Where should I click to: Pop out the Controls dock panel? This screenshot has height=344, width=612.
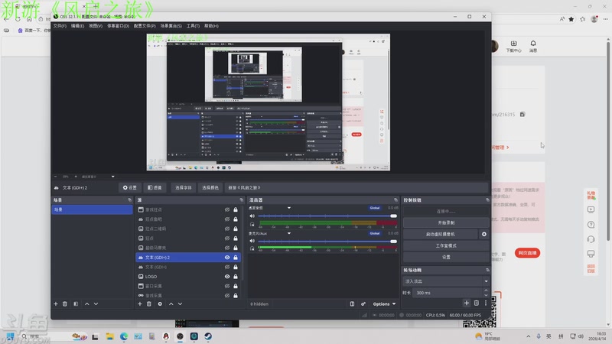[x=487, y=200]
